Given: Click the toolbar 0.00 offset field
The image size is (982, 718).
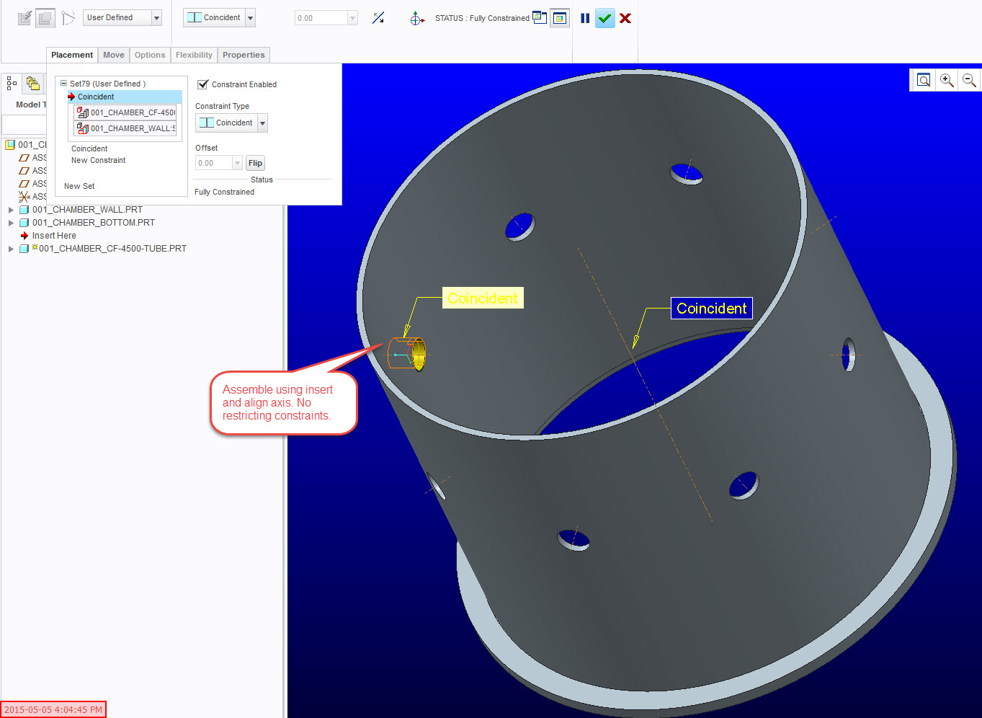Looking at the screenshot, I should pyautogui.click(x=321, y=18).
